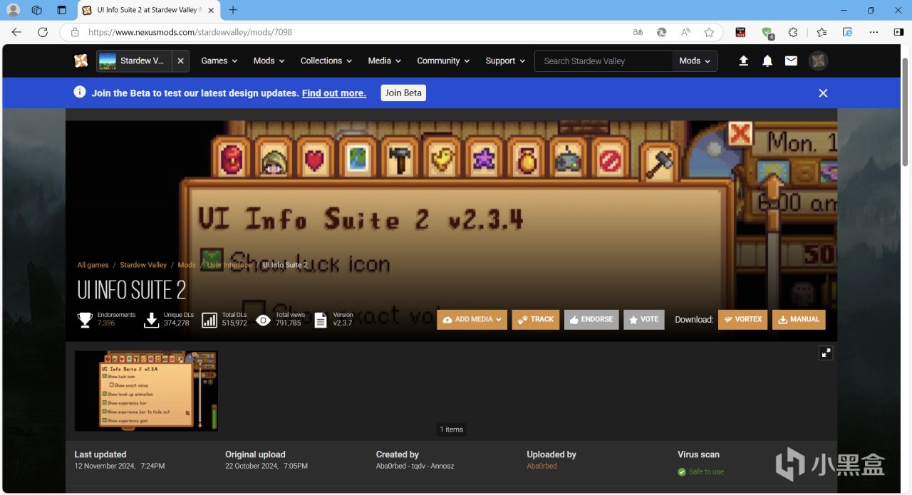Click the Read aloud icon
The width and height of the screenshot is (912, 495).
coord(685,32)
